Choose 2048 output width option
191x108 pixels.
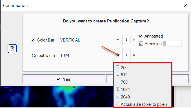click(x=123, y=97)
